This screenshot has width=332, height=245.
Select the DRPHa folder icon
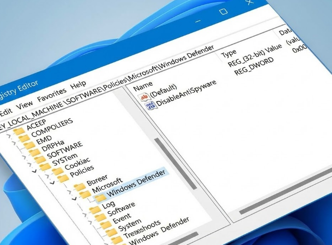point(34,152)
